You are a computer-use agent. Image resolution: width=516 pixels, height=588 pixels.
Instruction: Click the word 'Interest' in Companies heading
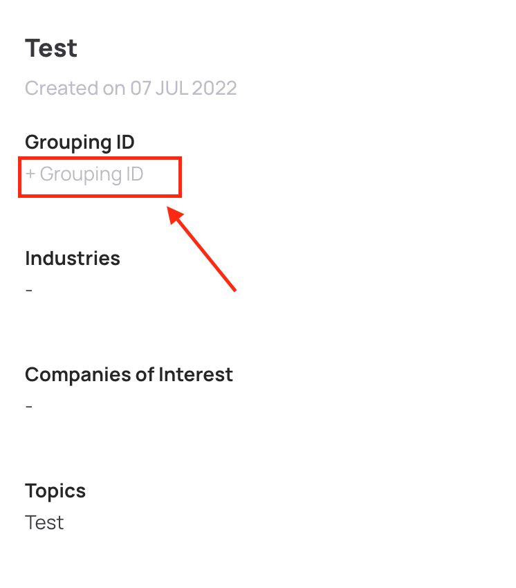pos(196,375)
